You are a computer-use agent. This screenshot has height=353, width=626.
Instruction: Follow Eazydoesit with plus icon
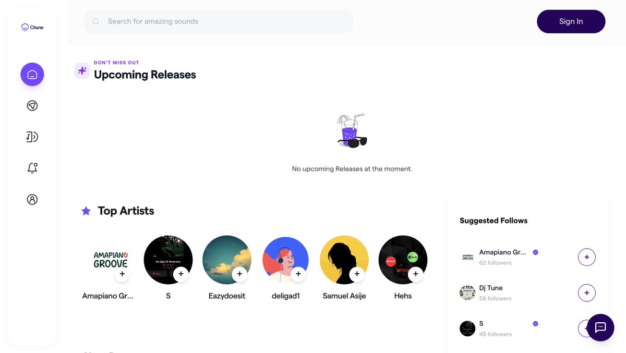239,274
